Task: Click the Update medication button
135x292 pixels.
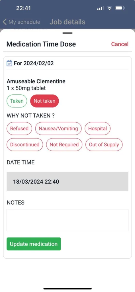Action: (34, 244)
